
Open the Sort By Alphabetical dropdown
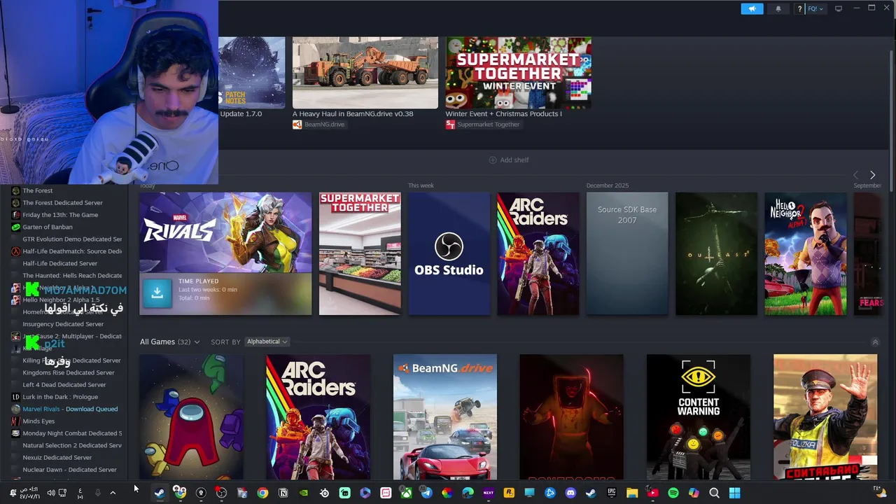[x=267, y=342]
